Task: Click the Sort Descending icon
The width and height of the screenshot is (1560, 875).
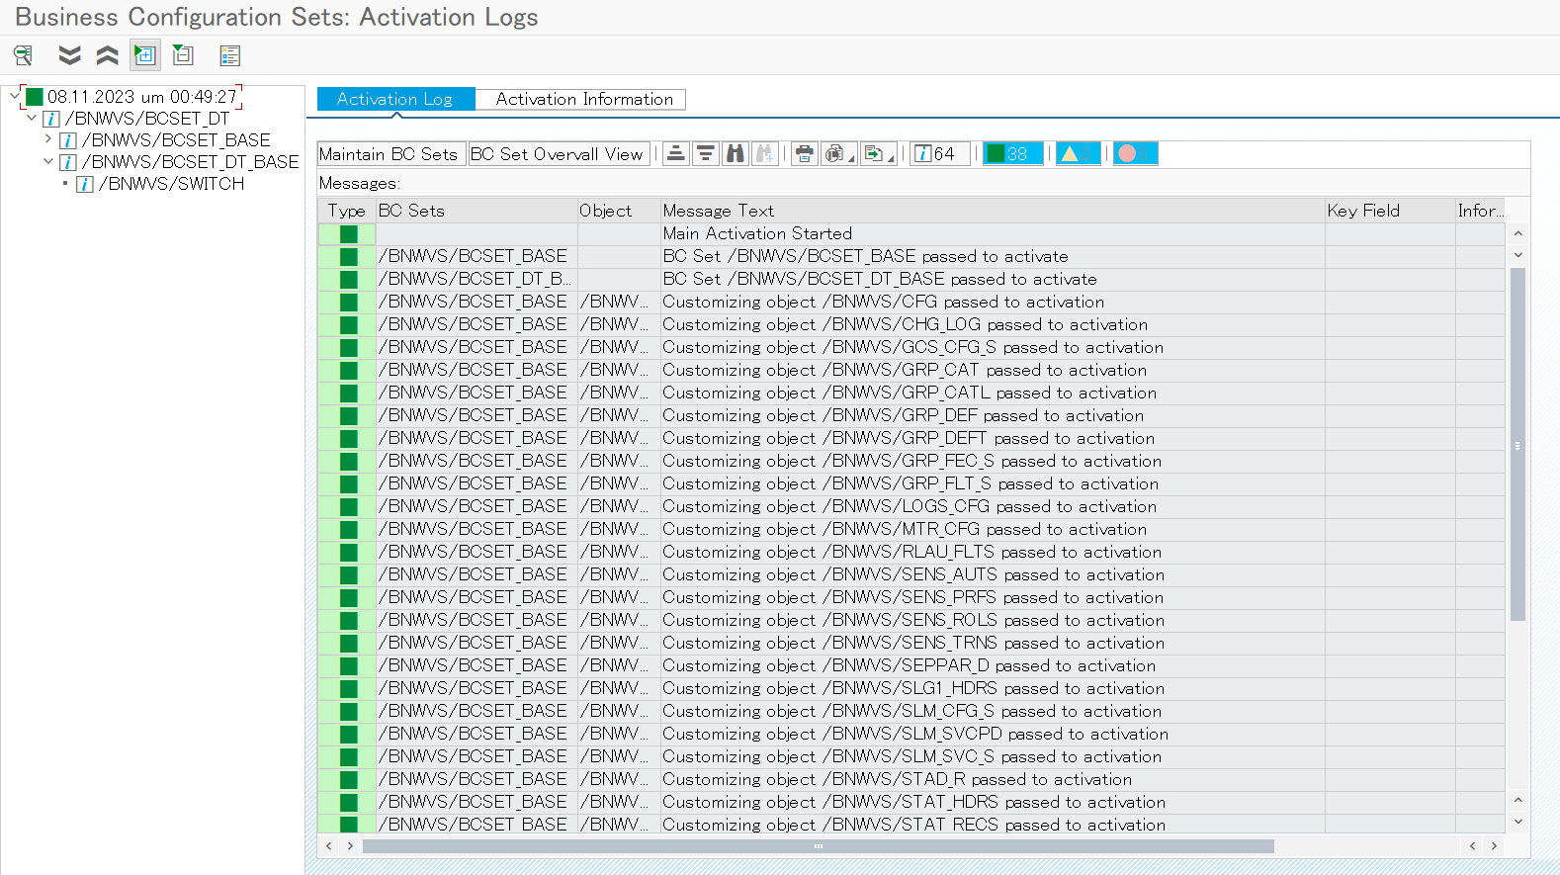Action: [x=705, y=153]
